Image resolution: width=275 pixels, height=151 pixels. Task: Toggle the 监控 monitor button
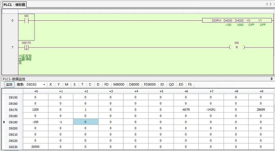9,84
